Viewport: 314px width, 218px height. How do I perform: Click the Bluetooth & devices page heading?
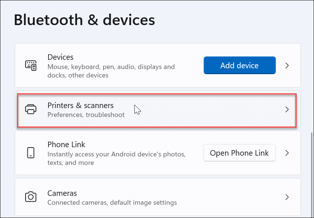pyautogui.click(x=84, y=20)
